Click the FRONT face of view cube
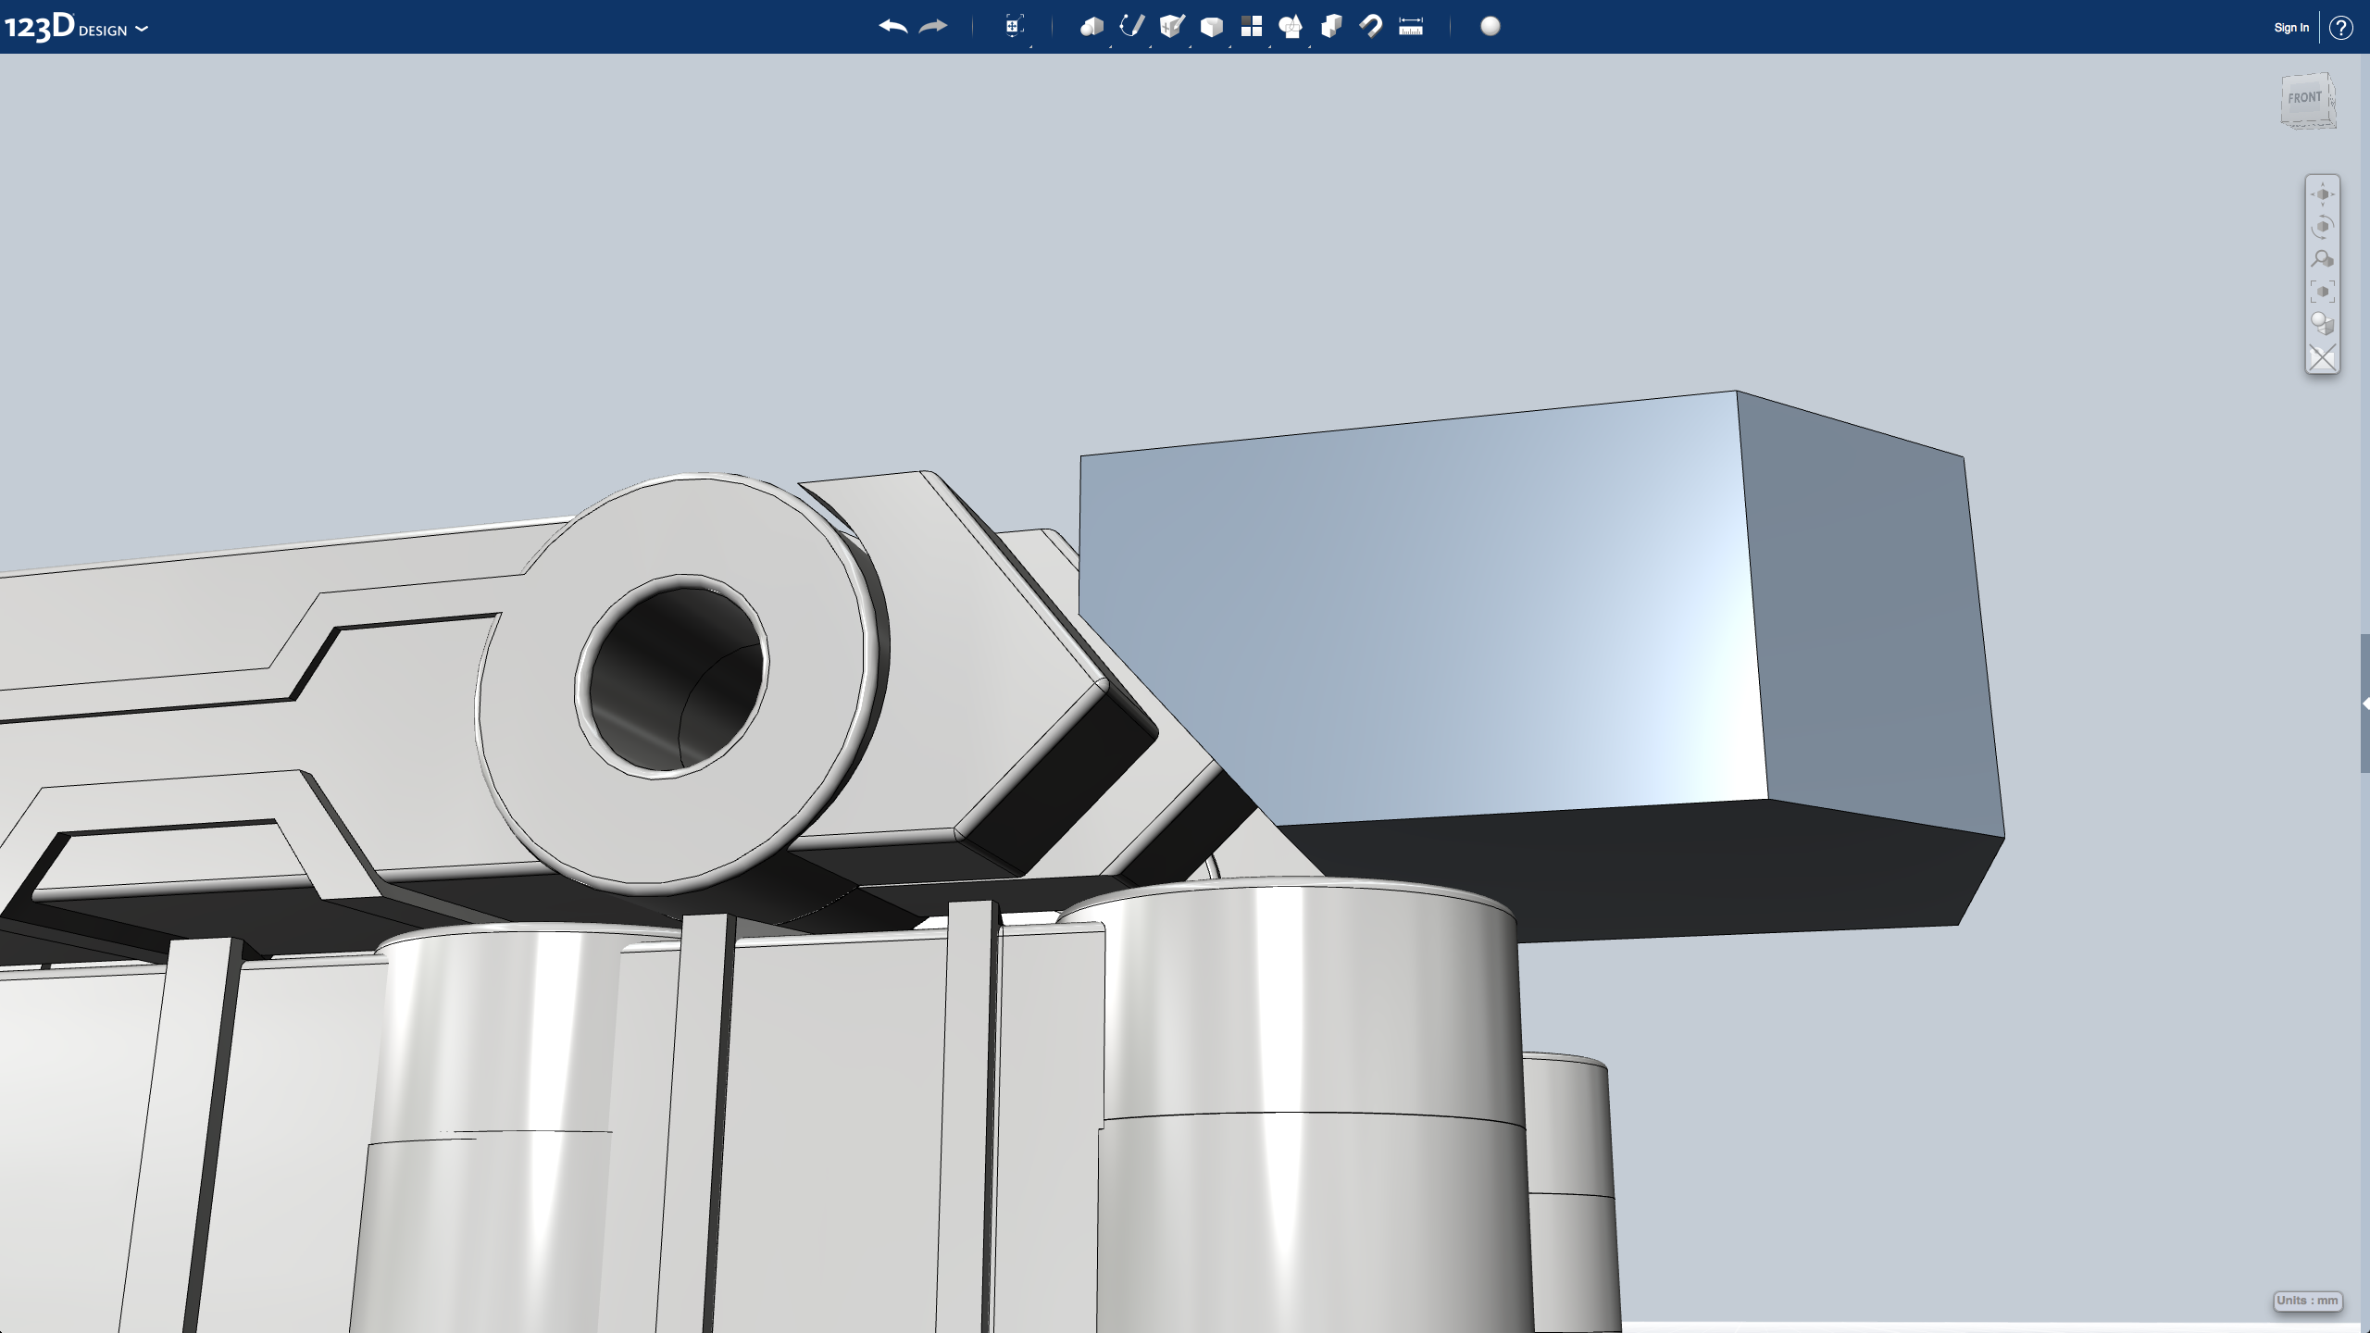 [x=2304, y=98]
